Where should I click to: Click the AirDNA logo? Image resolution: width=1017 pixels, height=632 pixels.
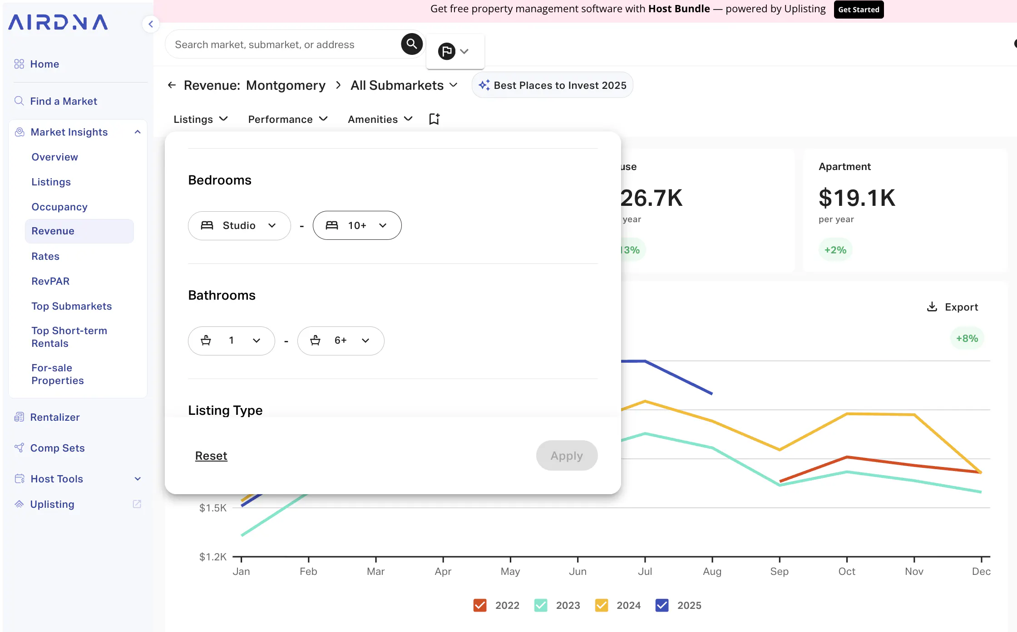pyautogui.click(x=58, y=22)
